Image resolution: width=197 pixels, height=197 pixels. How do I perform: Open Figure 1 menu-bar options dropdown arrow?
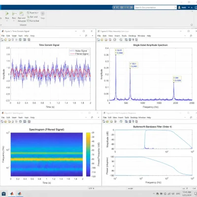pos(93,35)
